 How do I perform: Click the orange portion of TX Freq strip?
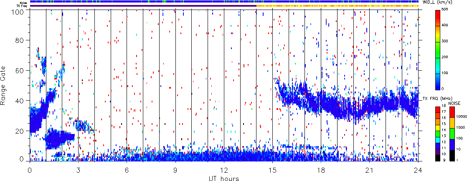[x=338, y=6]
